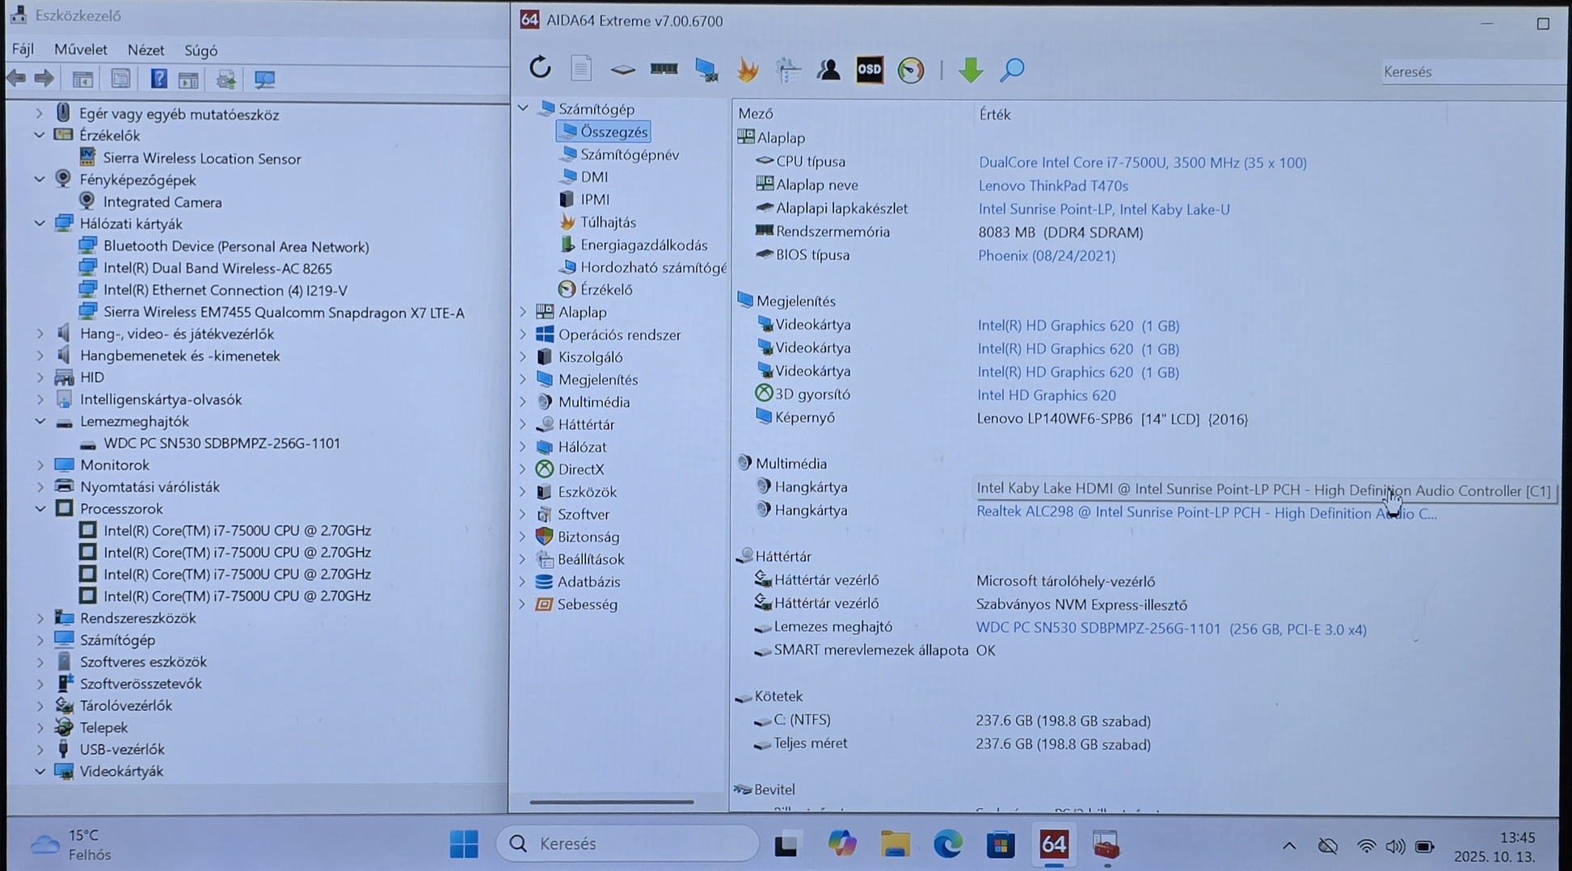Open the Nézet menu

pos(145,50)
